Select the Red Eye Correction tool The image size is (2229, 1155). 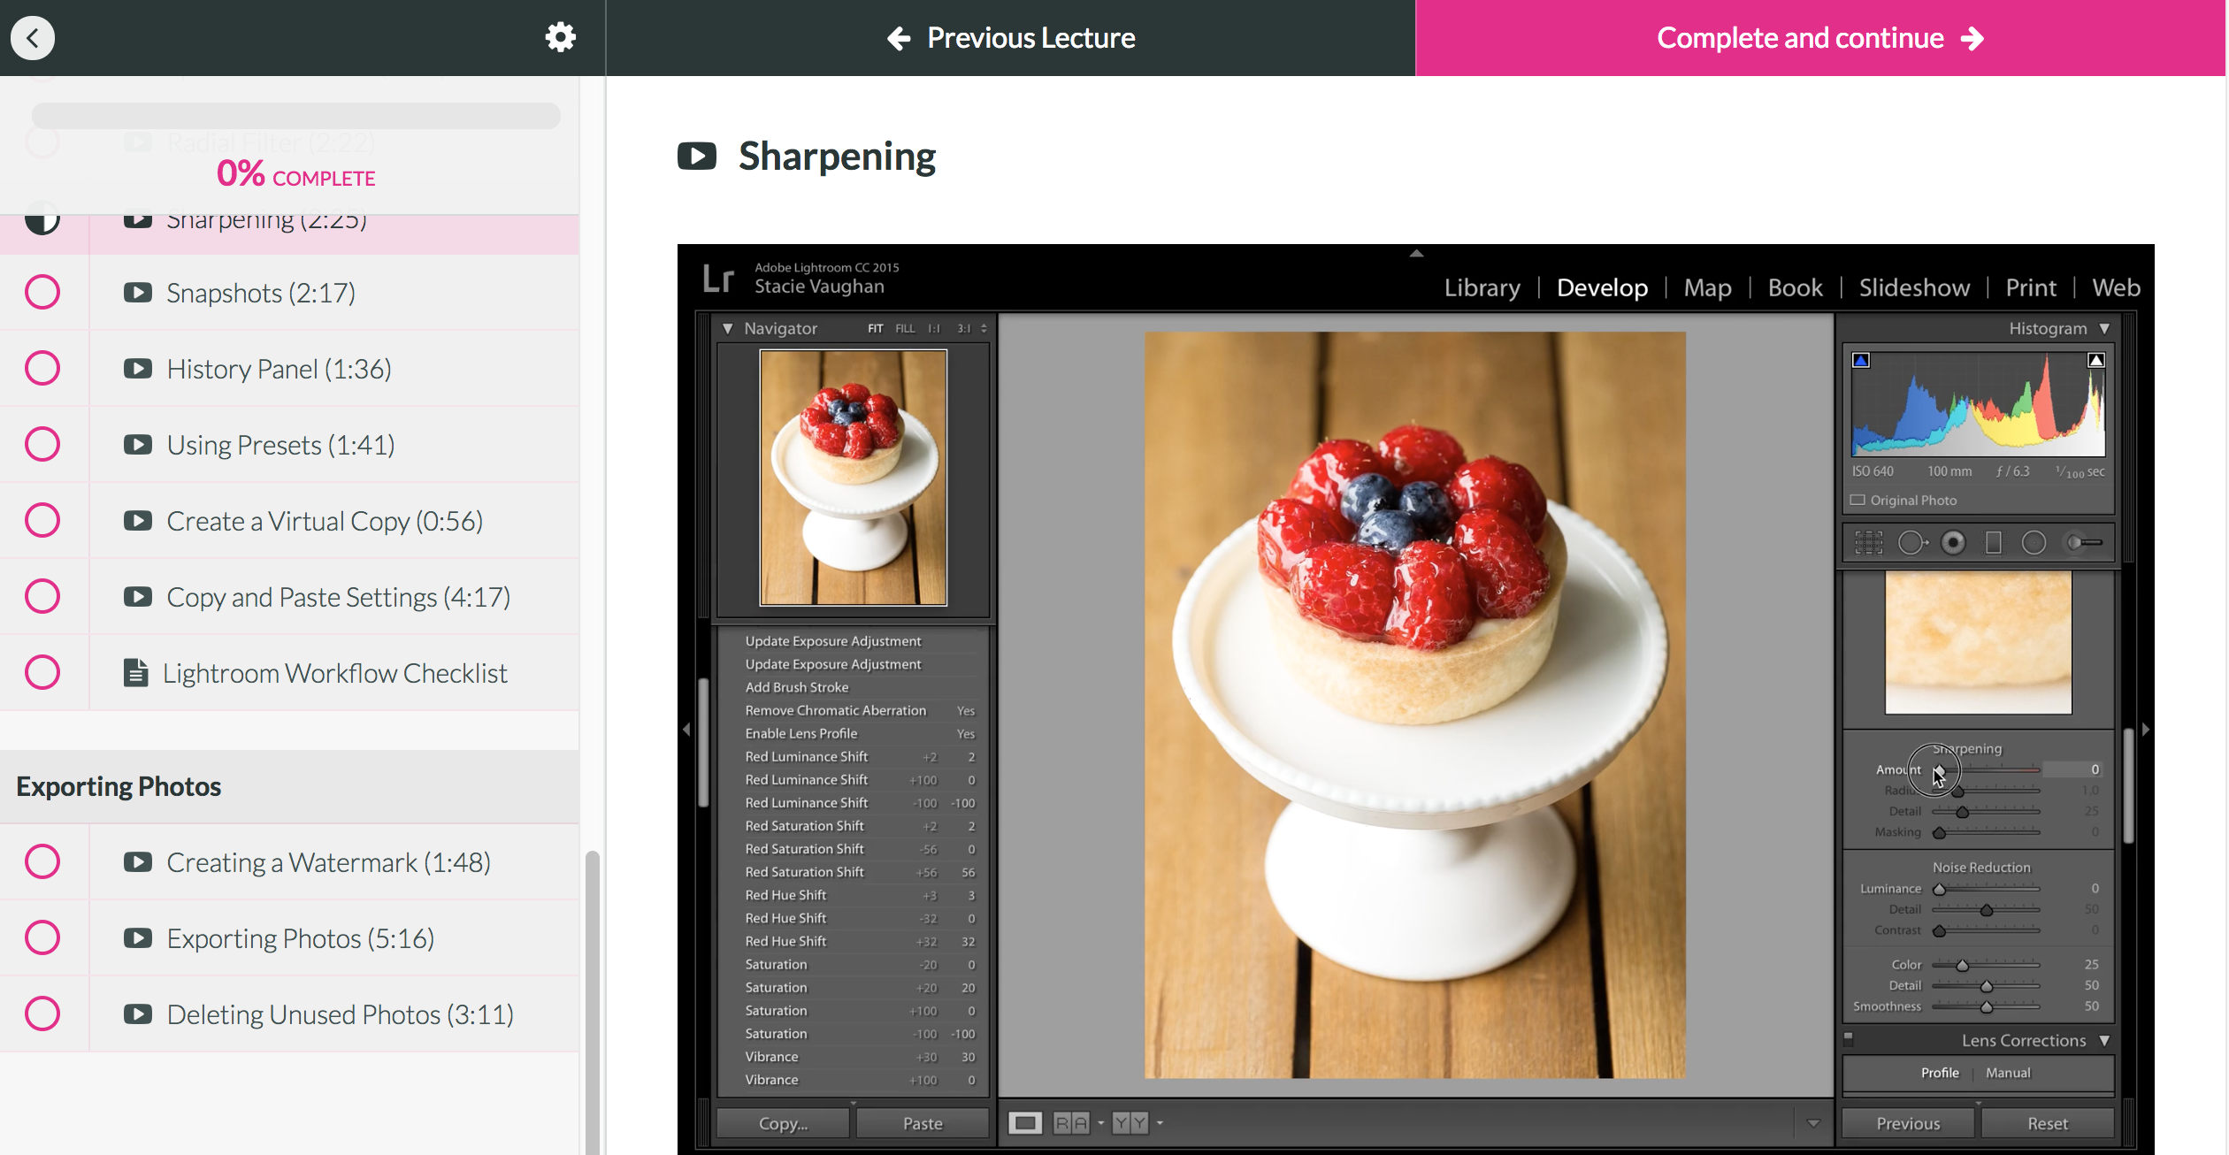coord(1953,542)
